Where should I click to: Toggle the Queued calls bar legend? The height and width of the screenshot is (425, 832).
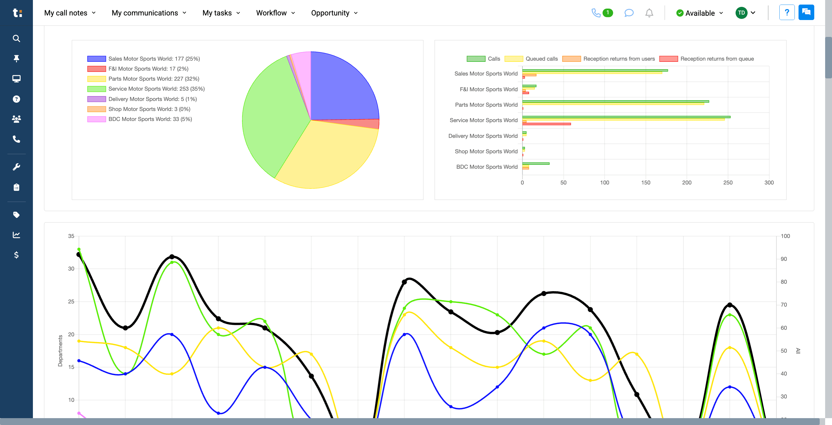coord(531,59)
